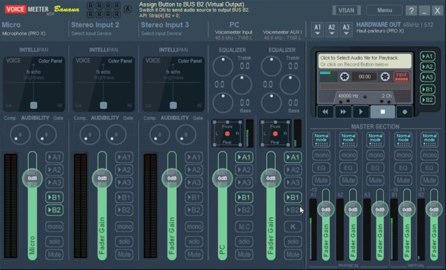Click the cassette right reel icon
Image resolution: width=446 pixels, height=270 pixels.
[x=385, y=76]
